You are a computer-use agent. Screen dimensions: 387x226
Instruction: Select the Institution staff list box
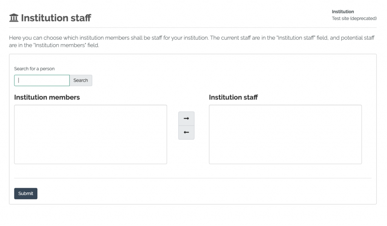point(285,135)
